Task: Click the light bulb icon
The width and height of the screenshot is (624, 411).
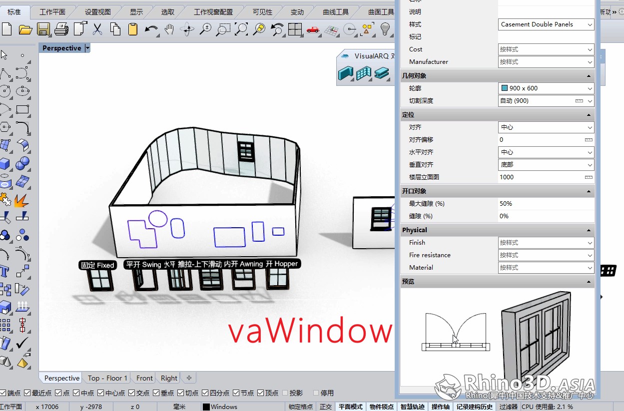Action: [385, 29]
